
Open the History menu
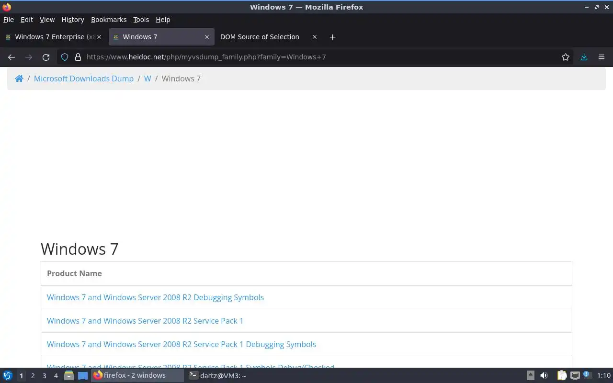[73, 20]
